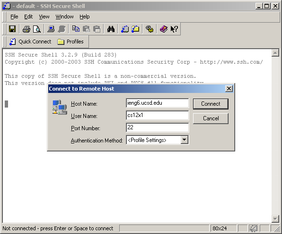
Task: Click the Connect computer toolbar icon
Action: point(51,29)
